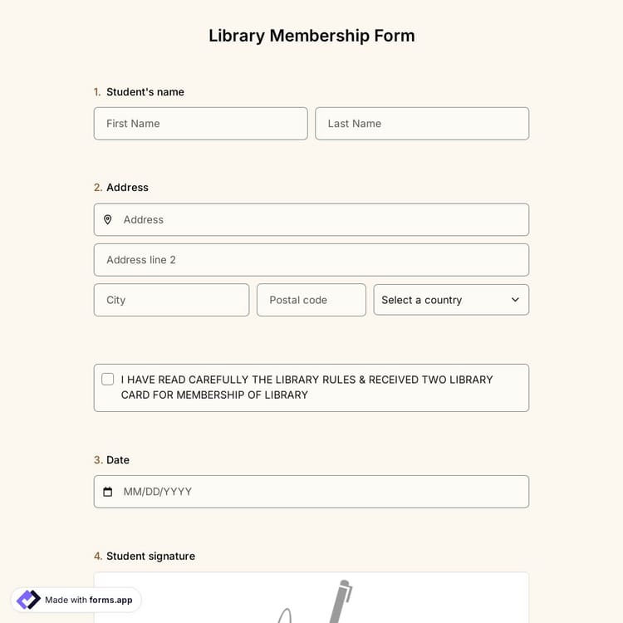Click the pen illustration in signature box
Screen dimensions: 623x623
pos(341,601)
